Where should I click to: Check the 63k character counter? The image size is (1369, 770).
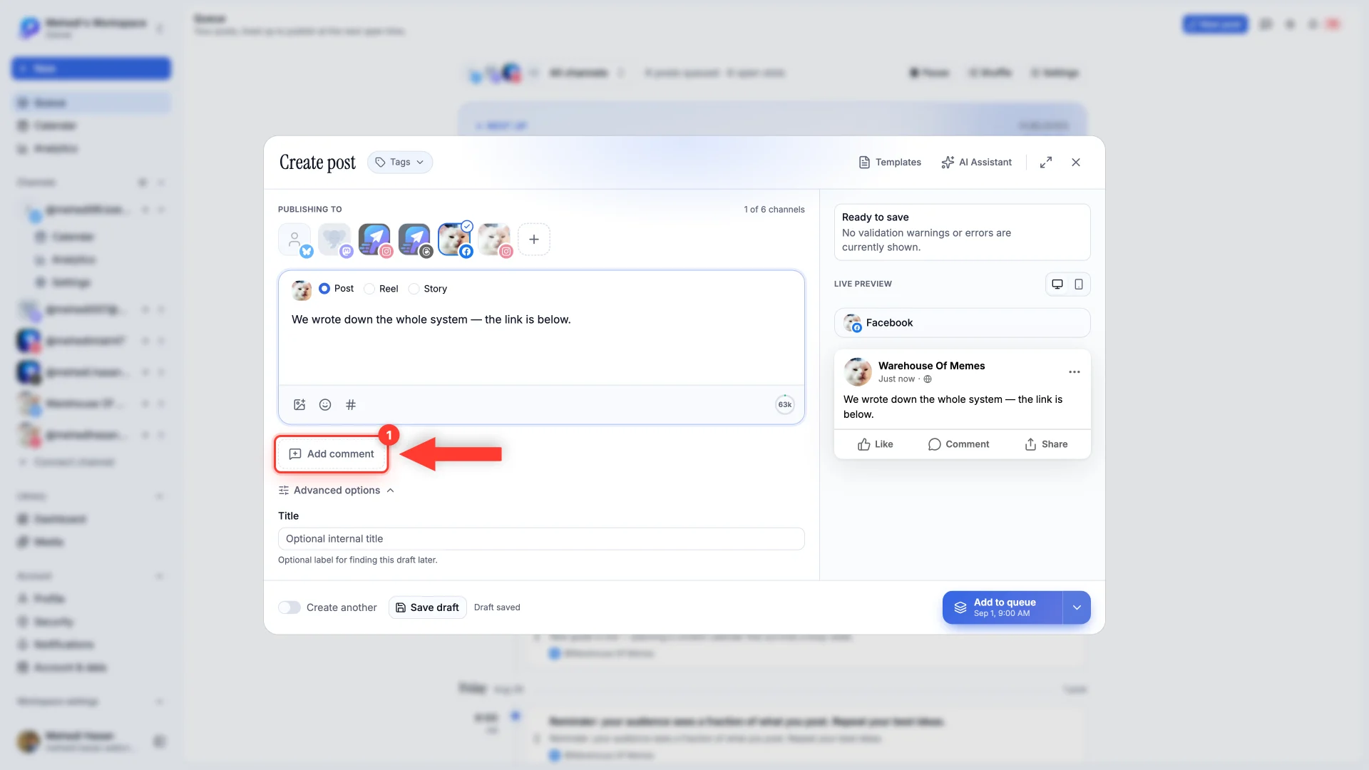(x=784, y=405)
